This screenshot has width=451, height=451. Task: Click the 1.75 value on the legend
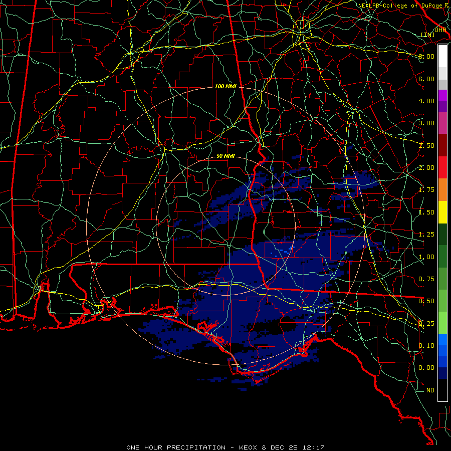[426, 190]
